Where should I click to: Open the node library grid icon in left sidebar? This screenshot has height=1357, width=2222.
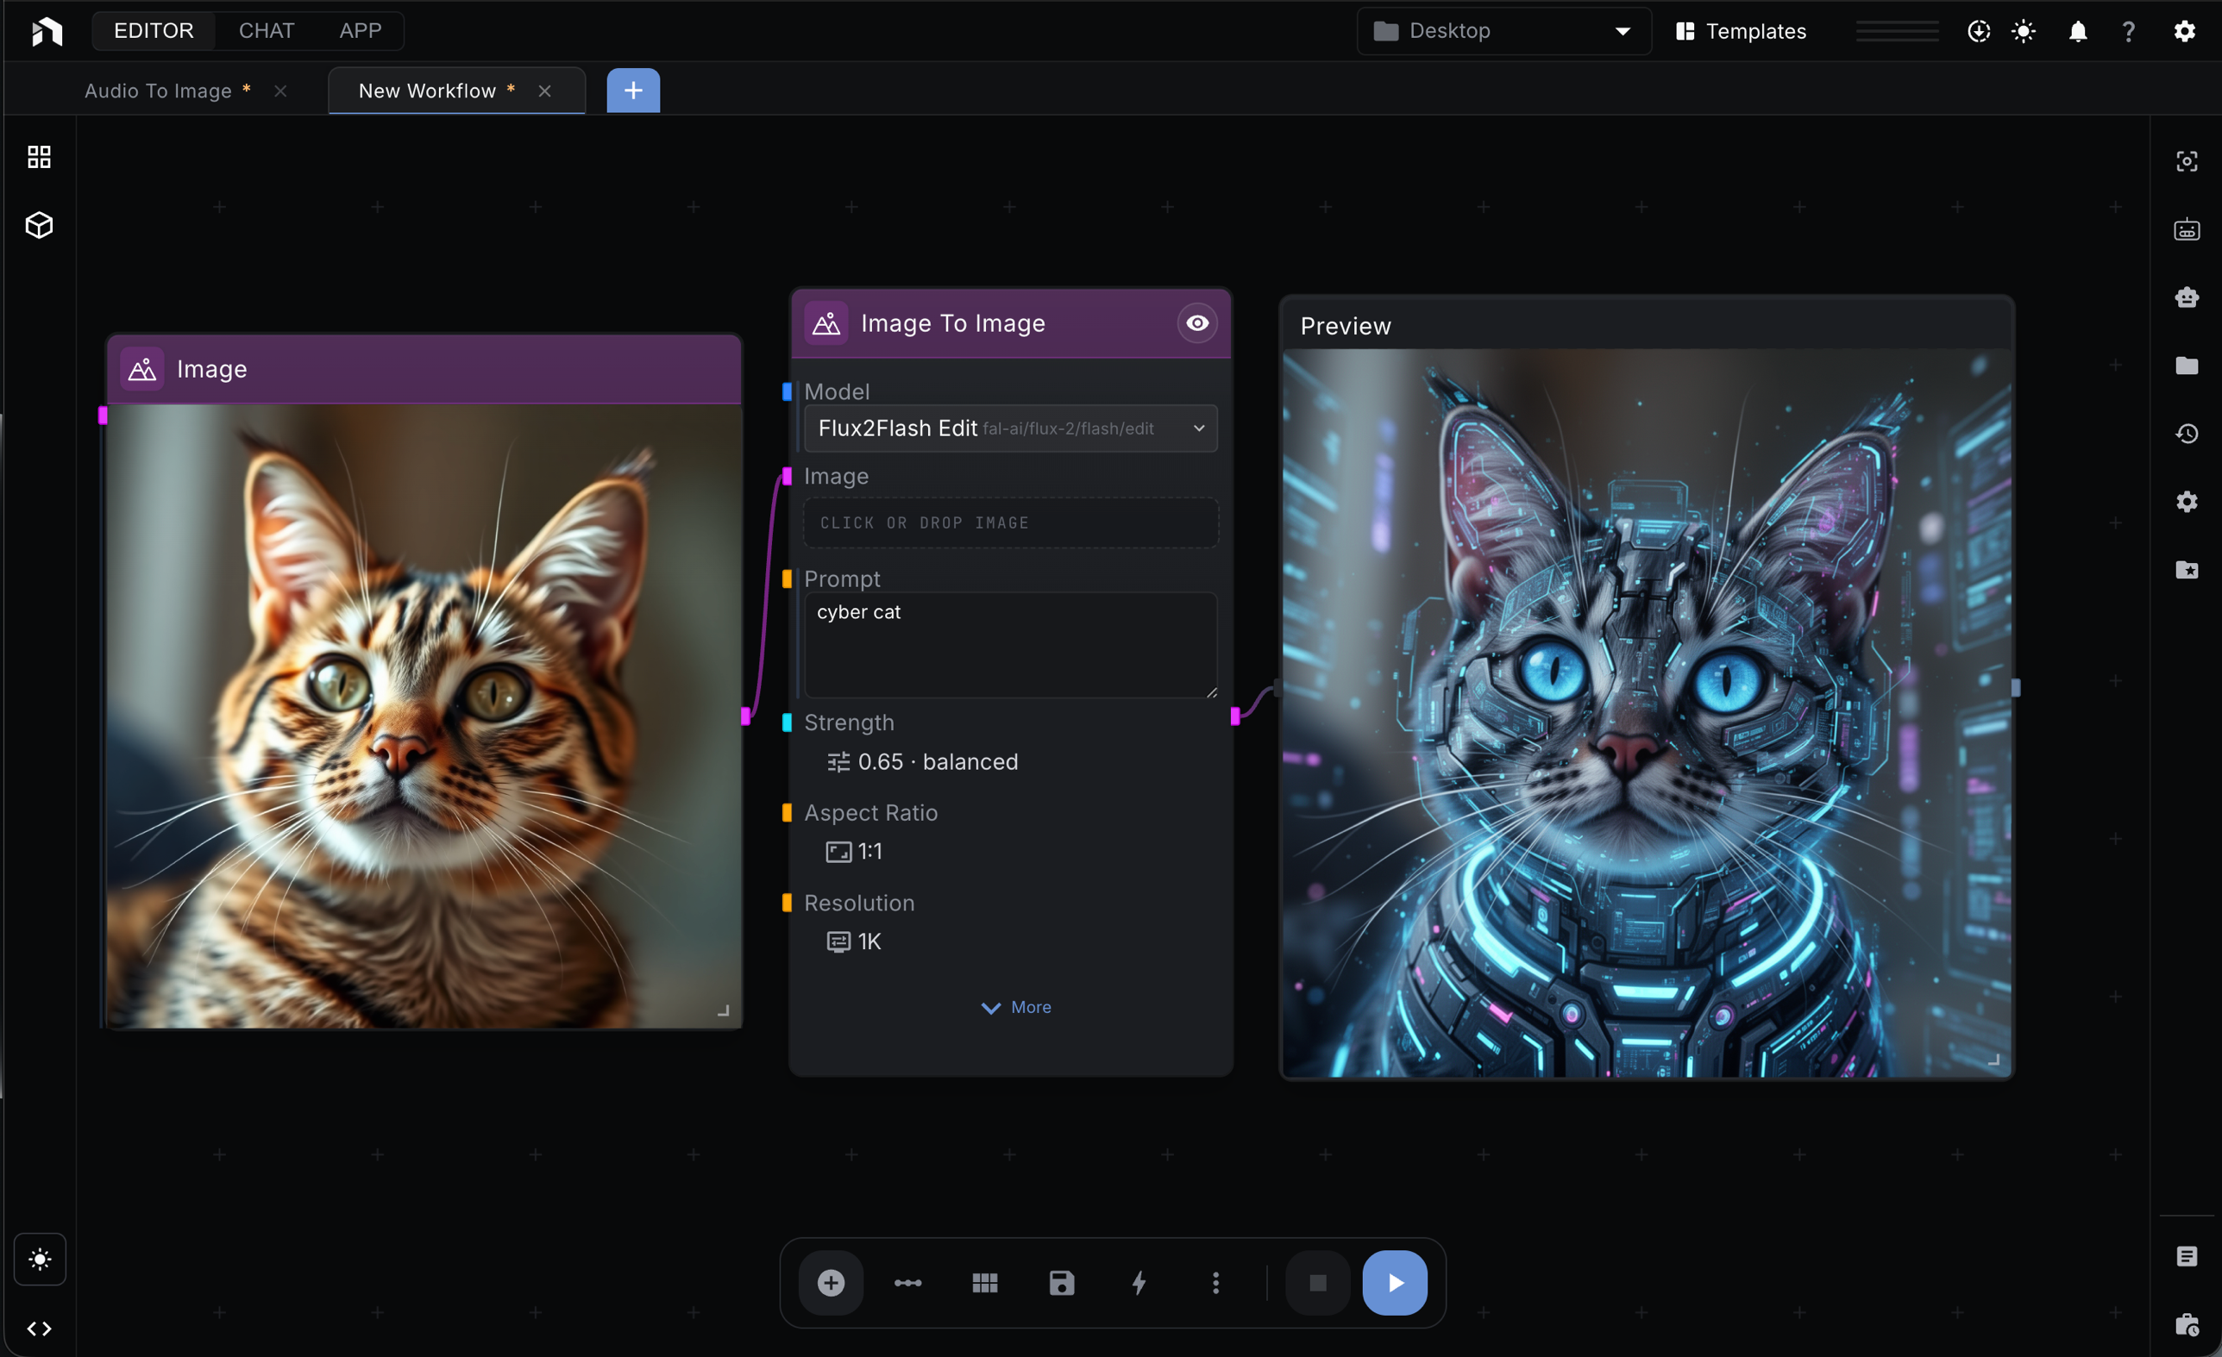coord(38,156)
